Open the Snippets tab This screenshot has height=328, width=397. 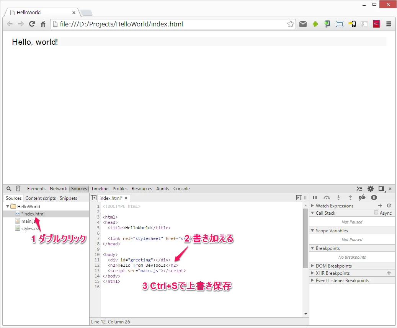pos(68,198)
